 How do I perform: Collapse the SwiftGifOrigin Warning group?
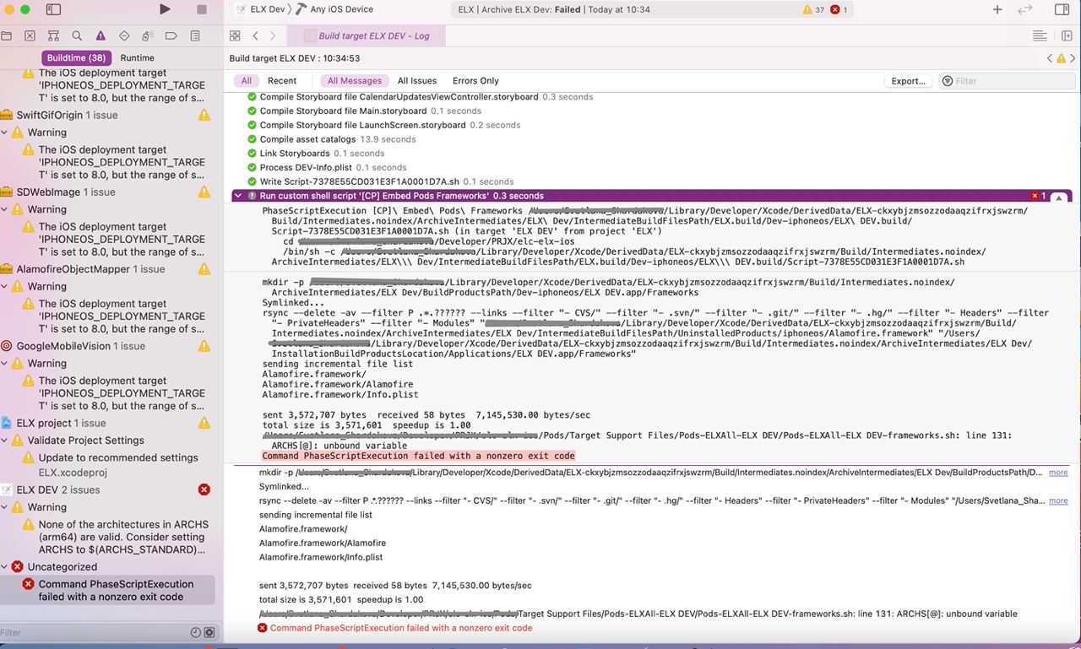[x=5, y=133]
